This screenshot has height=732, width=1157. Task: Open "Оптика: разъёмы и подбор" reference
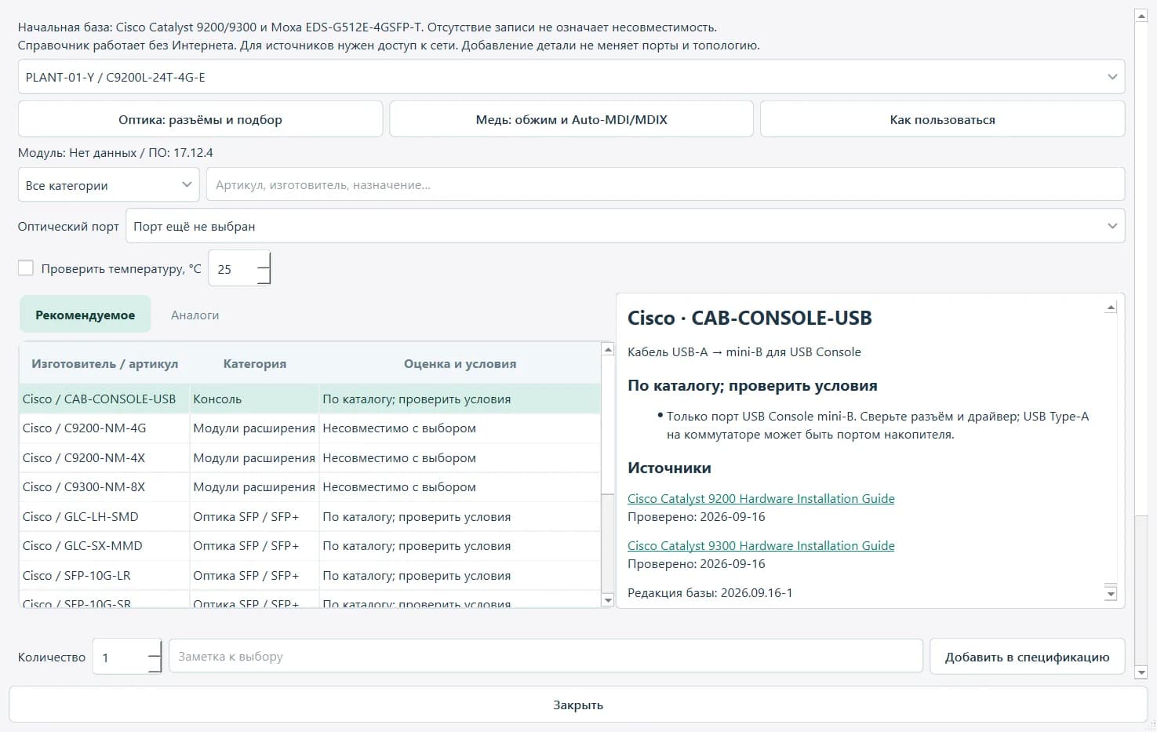200,119
